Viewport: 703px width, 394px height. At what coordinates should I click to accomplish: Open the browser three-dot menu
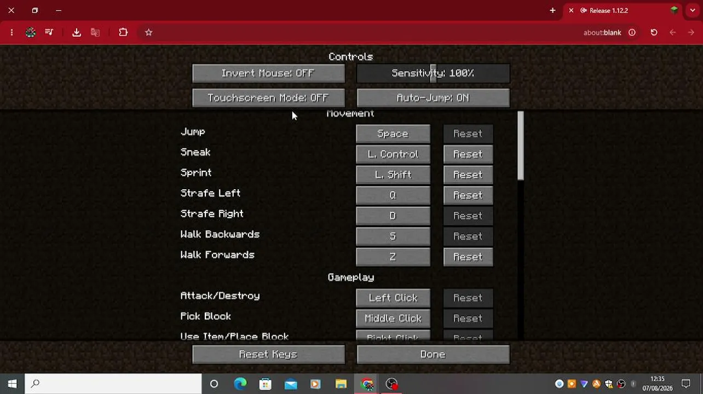[x=11, y=33]
